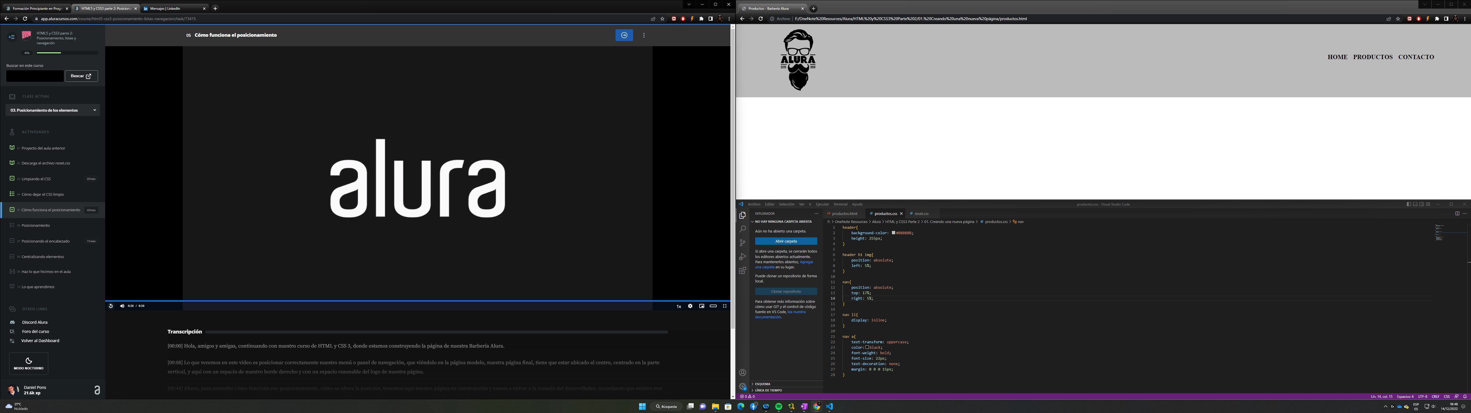This screenshot has width=1471, height=413.
Task: Toggle secondary side bar in VS Code title bar
Action: click(x=1421, y=204)
